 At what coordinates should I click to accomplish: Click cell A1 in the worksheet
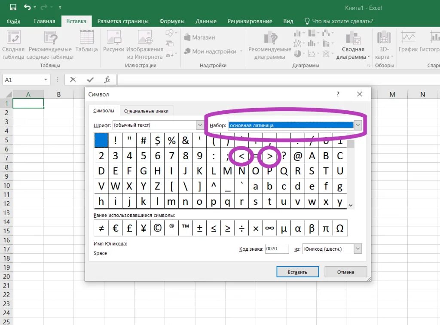tap(28, 103)
